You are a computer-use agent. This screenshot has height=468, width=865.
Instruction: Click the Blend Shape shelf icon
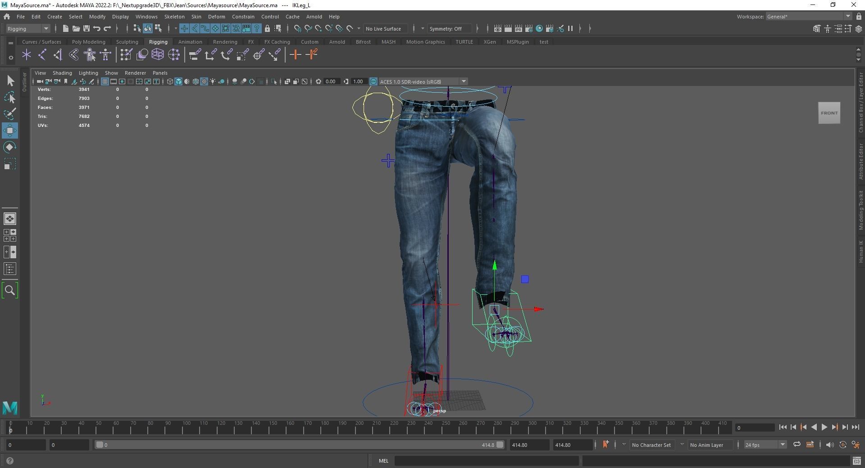coord(142,55)
